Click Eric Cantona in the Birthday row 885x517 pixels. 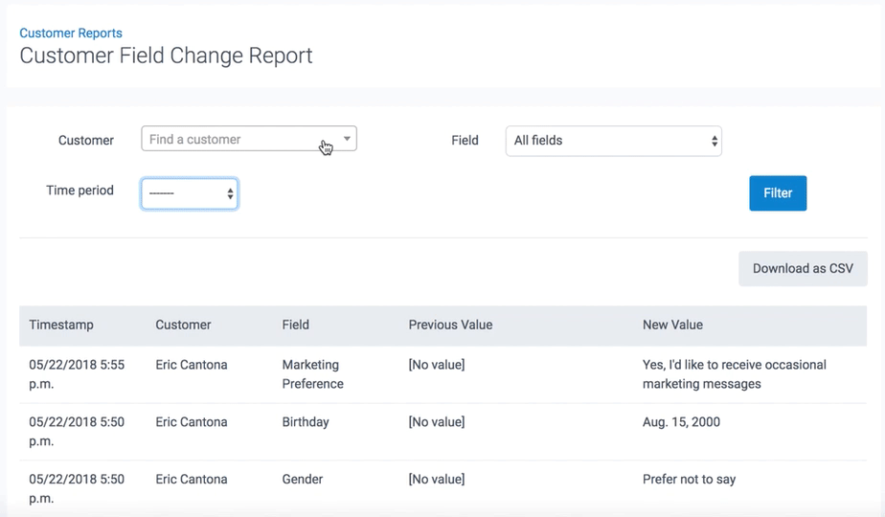pyautogui.click(x=192, y=422)
